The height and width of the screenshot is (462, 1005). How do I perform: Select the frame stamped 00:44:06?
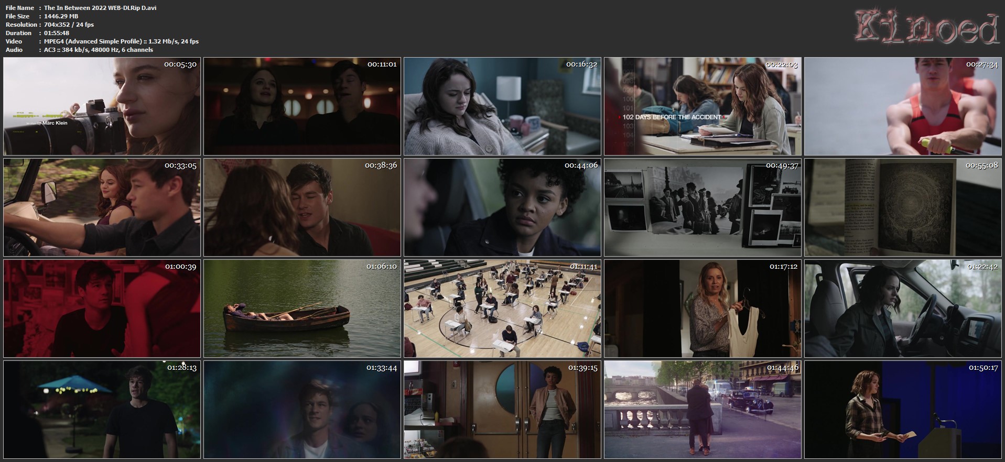(502, 207)
